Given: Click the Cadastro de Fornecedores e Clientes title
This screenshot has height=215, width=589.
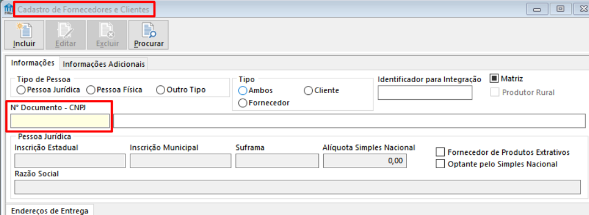Looking at the screenshot, I should (x=84, y=10).
